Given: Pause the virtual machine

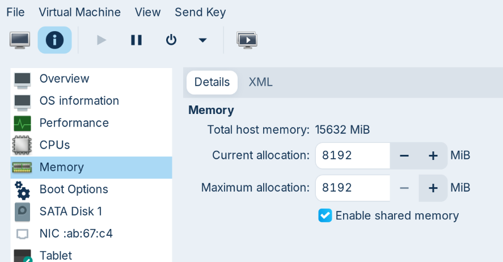Looking at the screenshot, I should (136, 40).
